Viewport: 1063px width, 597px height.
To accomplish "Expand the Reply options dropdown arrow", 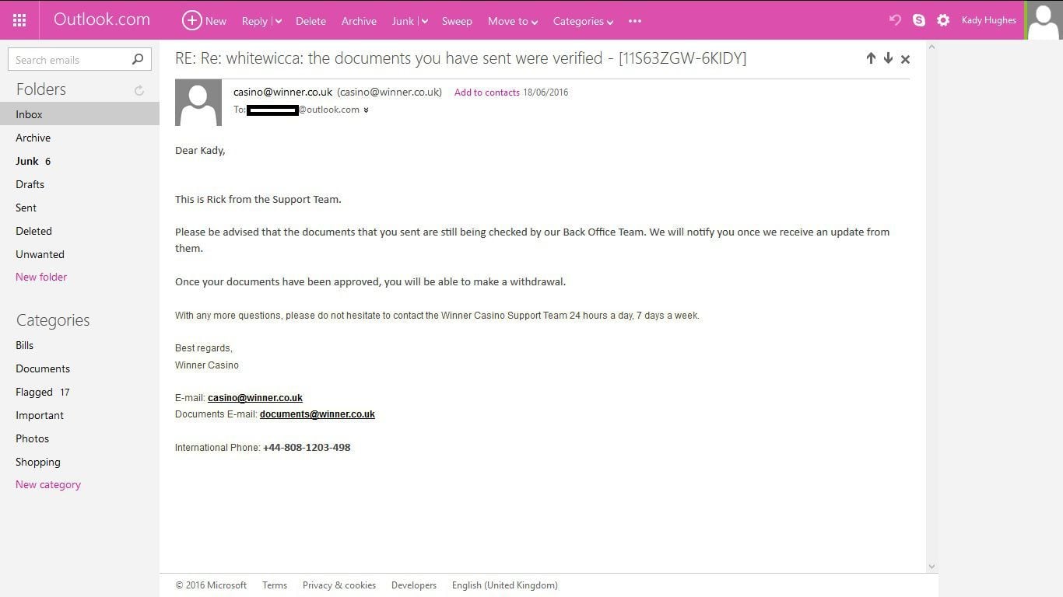I will click(x=278, y=22).
